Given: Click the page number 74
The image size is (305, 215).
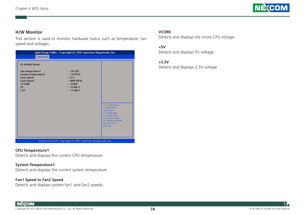Looking at the screenshot, I should (153, 209).
